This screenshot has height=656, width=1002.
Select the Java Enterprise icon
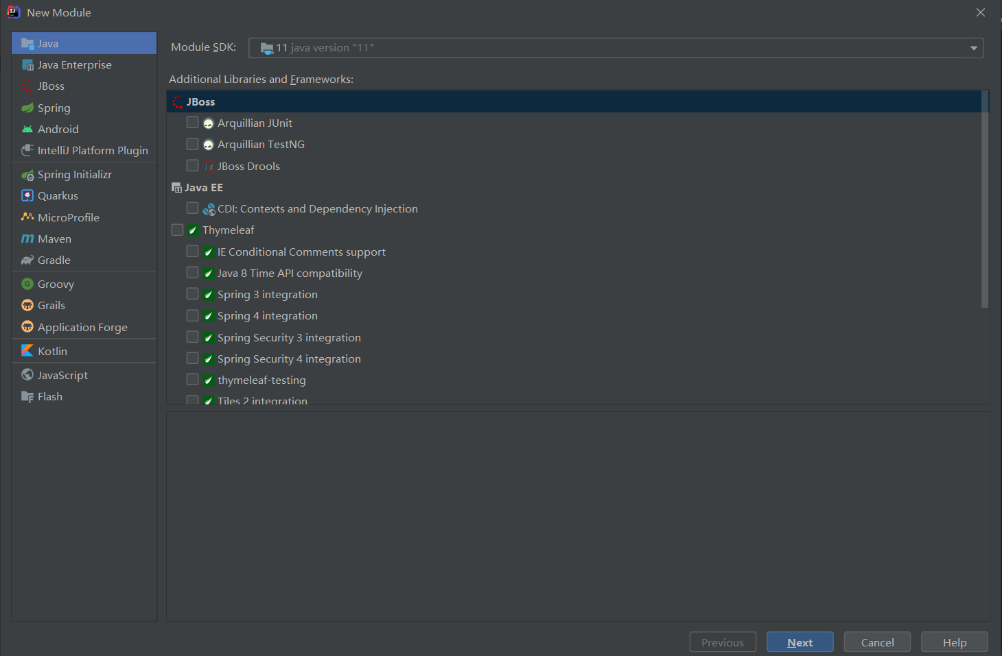tap(27, 65)
